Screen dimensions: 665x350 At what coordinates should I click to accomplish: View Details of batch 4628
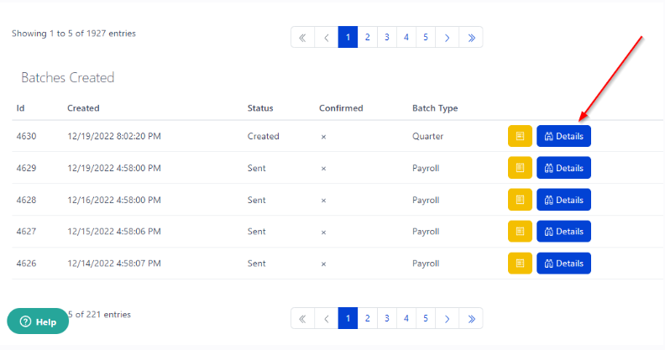563,200
